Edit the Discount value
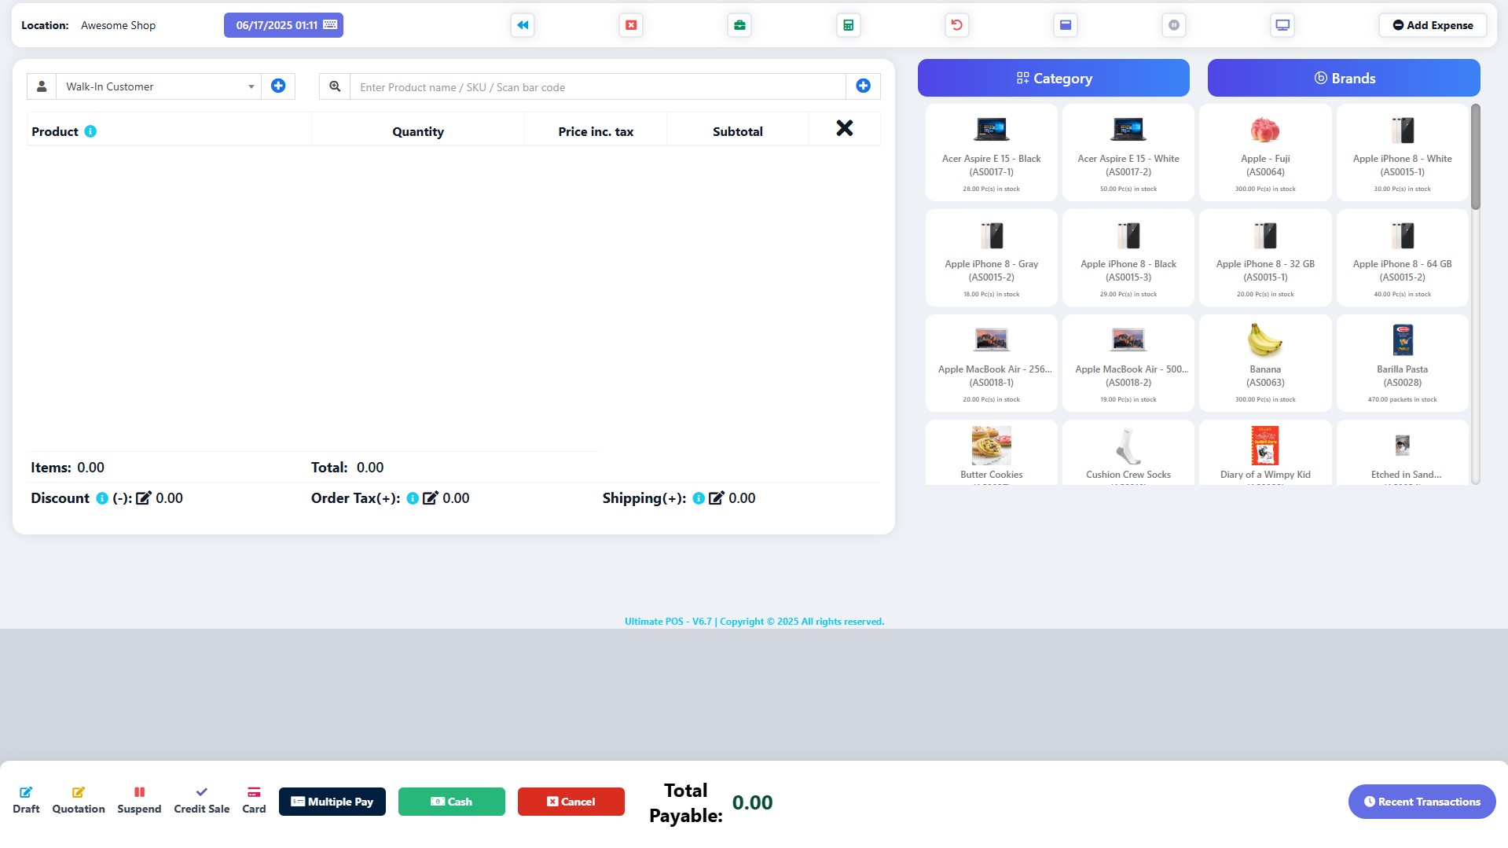 (x=144, y=497)
